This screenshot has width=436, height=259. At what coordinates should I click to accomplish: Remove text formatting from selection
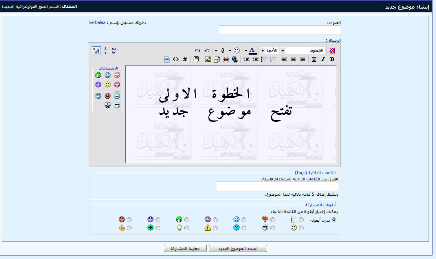[332, 51]
